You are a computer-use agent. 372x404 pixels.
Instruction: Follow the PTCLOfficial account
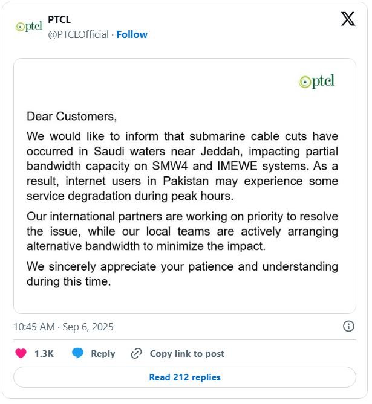[x=132, y=34]
